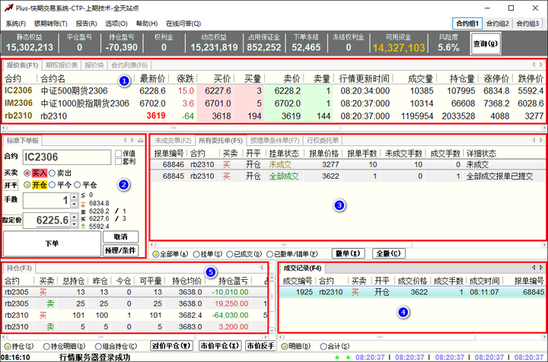Open the 银期转账(T) menu
The width and height of the screenshot is (548, 362).
pyautogui.click(x=51, y=24)
